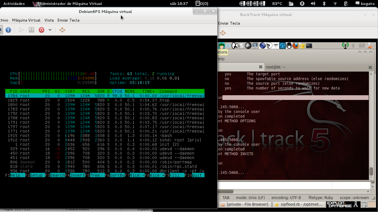Click the MEM% column header in htop
The image size is (378, 212).
[x=130, y=91]
